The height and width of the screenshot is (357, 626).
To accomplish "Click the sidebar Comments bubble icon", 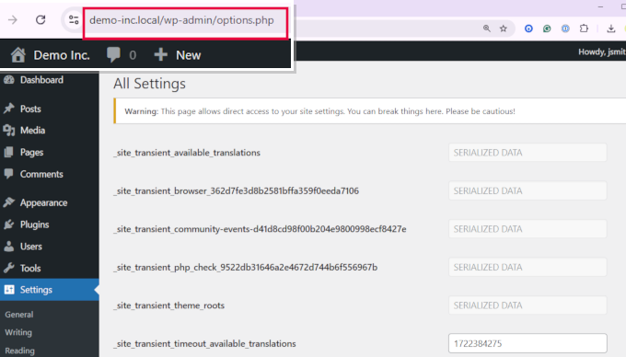I will [x=9, y=174].
